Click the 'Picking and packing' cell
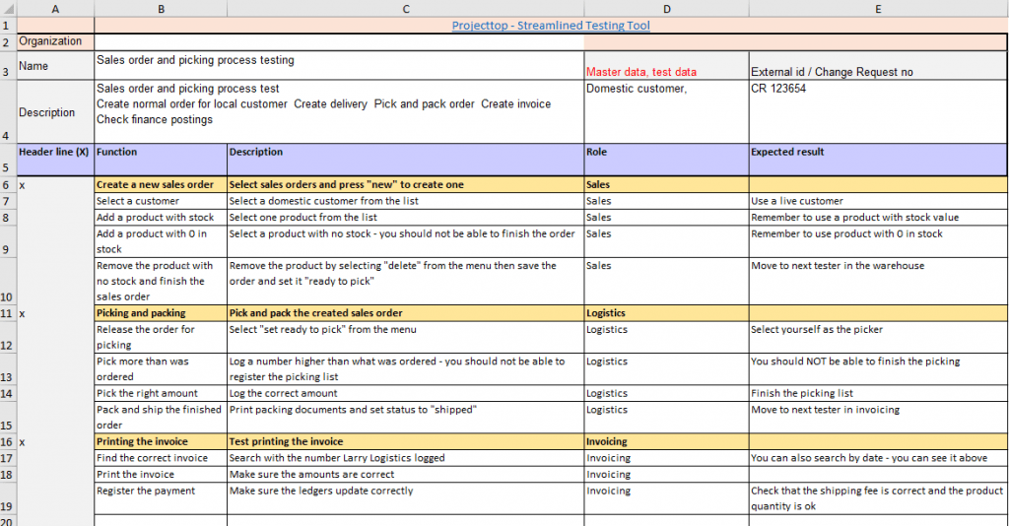Screen dimensions: 1009x526 [x=161, y=313]
